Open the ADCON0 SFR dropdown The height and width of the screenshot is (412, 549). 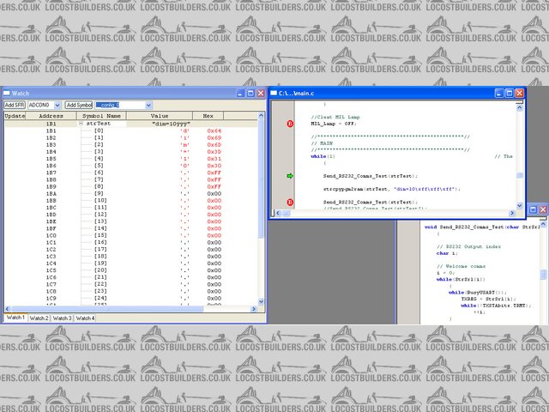(57, 105)
